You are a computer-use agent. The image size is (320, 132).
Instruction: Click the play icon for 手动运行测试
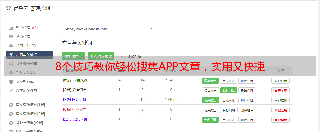coord(11,73)
